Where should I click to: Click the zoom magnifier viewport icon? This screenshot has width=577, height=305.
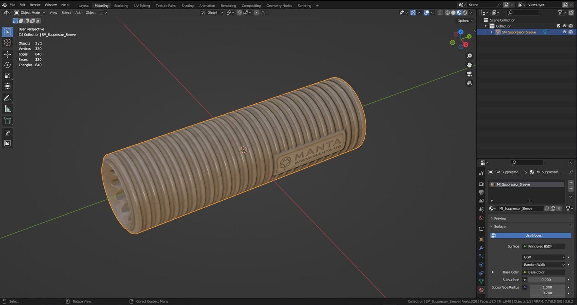[469, 56]
